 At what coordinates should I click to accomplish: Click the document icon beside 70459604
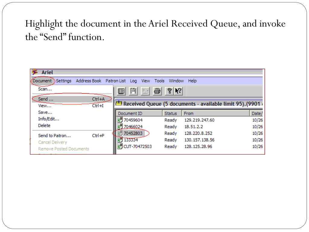click(120, 120)
